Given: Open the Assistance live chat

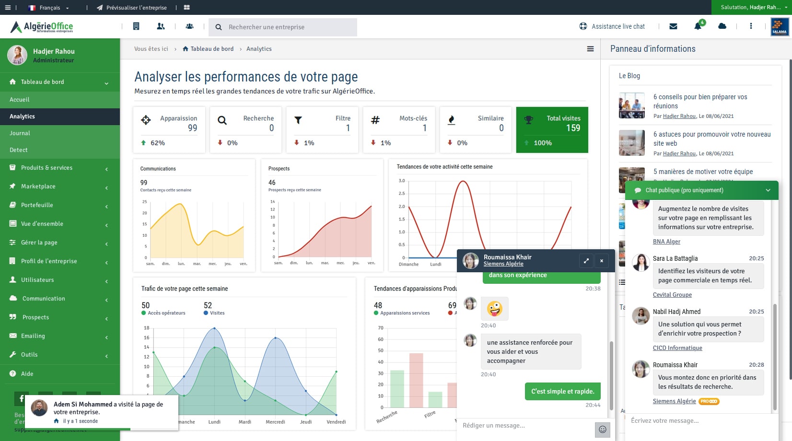Looking at the screenshot, I should click(612, 26).
